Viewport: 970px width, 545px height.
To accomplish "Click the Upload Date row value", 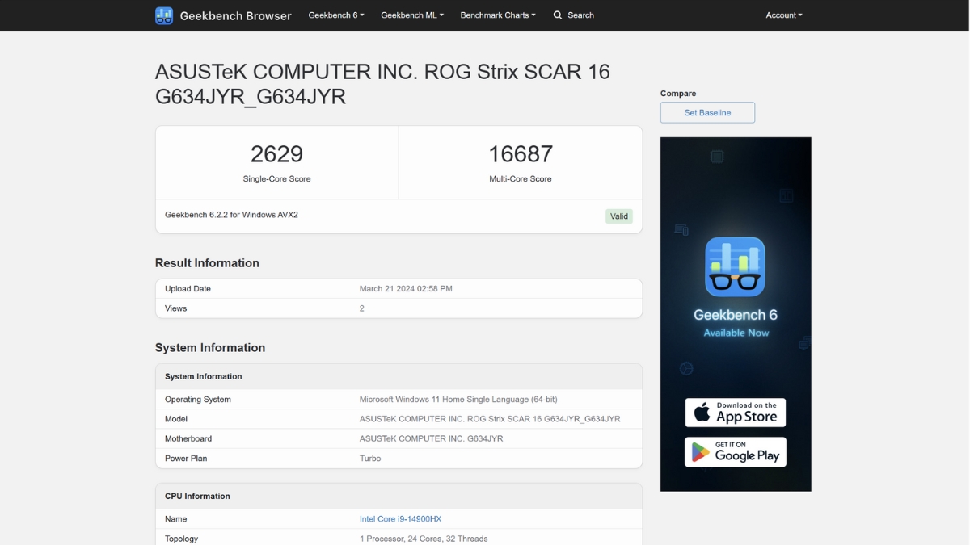I will click(405, 288).
